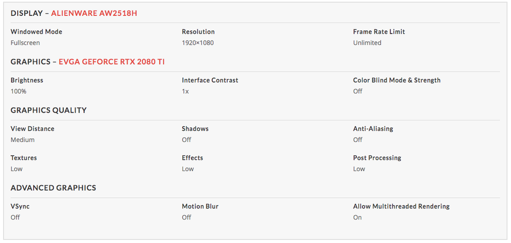This screenshot has width=511, height=243.
Task: Click the VSync setting label
Action: [x=20, y=206]
